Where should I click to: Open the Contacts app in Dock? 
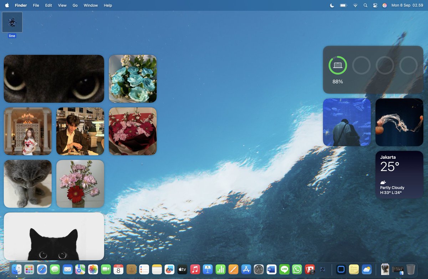132,269
